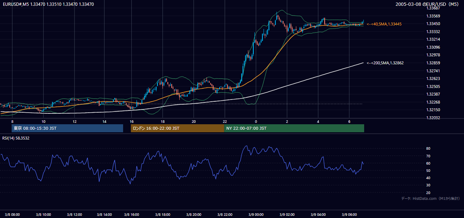Screen dimensions: 464x218
Task: Click RSI axis level 20
Action: click(428, 193)
